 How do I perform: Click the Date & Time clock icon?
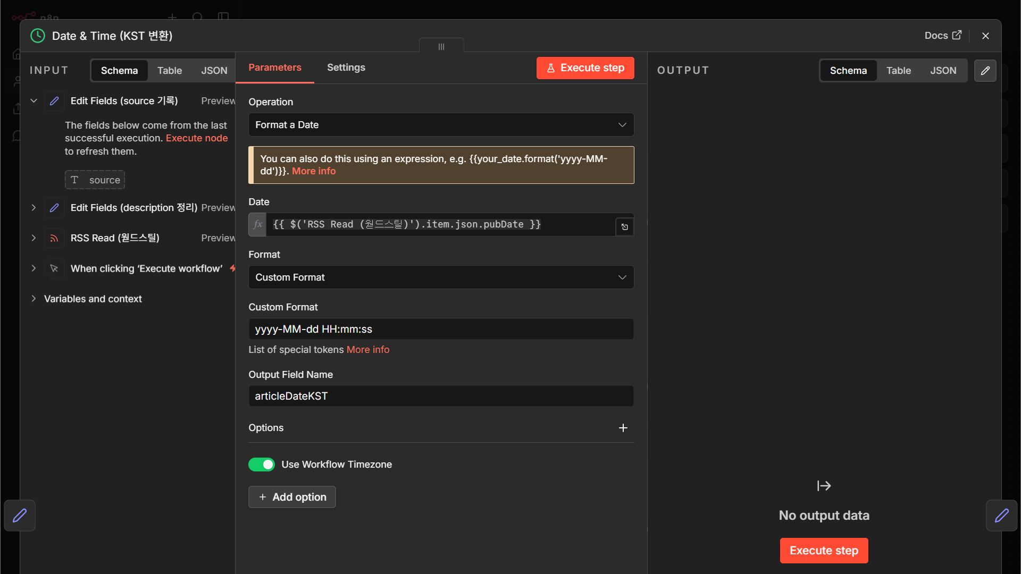click(x=38, y=36)
